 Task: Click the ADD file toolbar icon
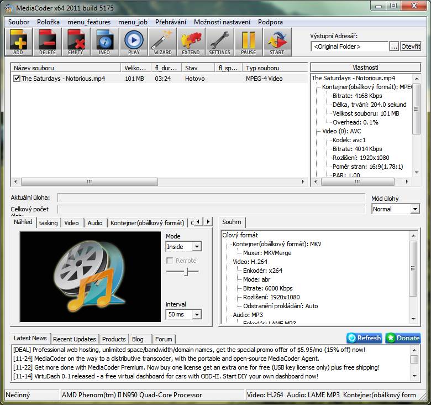point(19,42)
